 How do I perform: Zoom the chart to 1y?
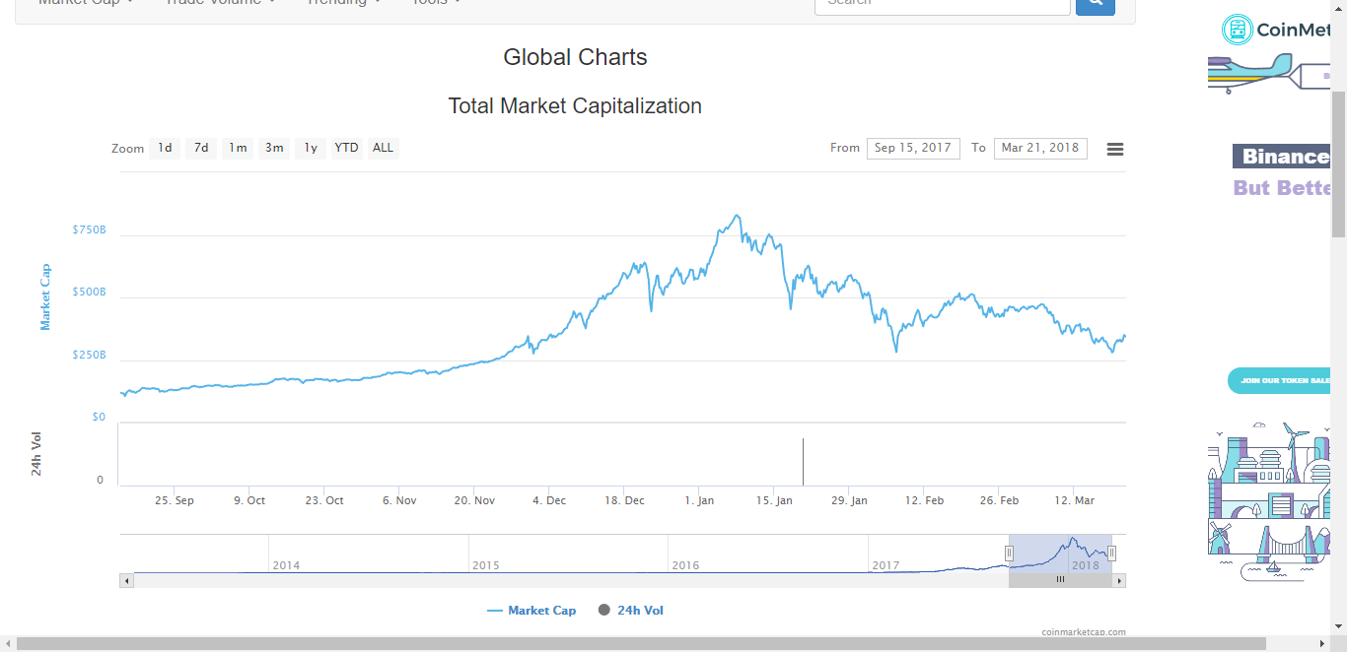311,149
